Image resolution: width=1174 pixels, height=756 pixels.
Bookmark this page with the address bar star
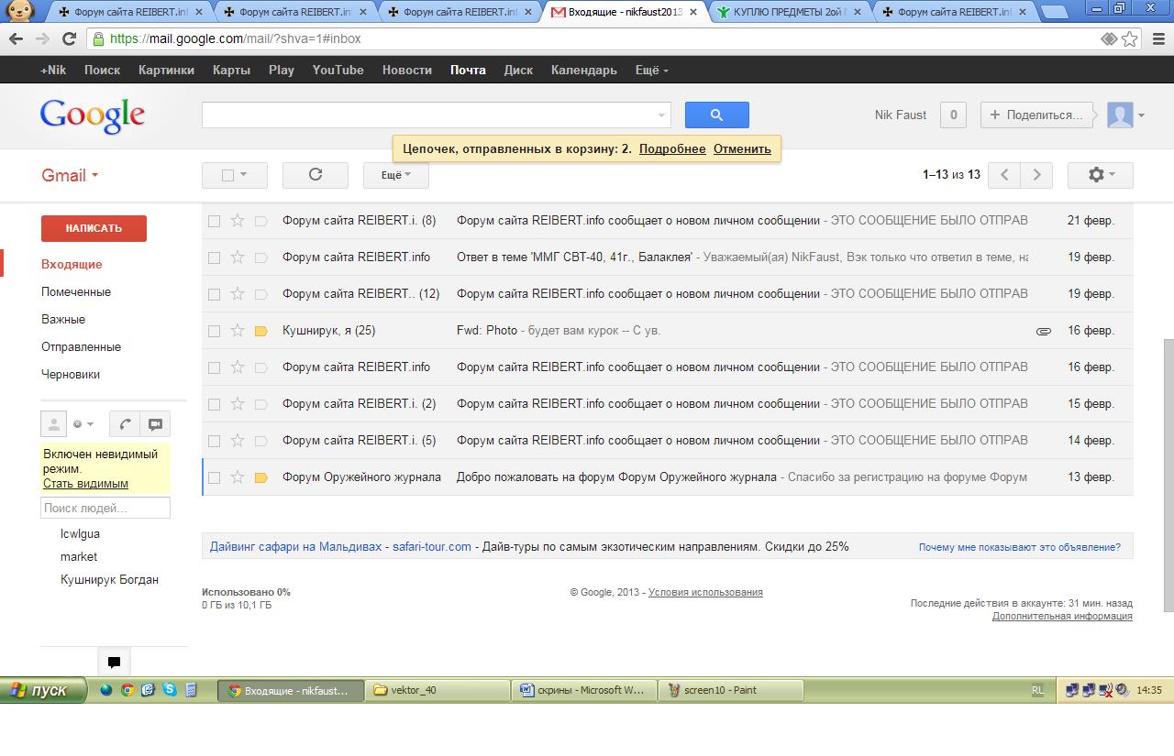(1130, 39)
